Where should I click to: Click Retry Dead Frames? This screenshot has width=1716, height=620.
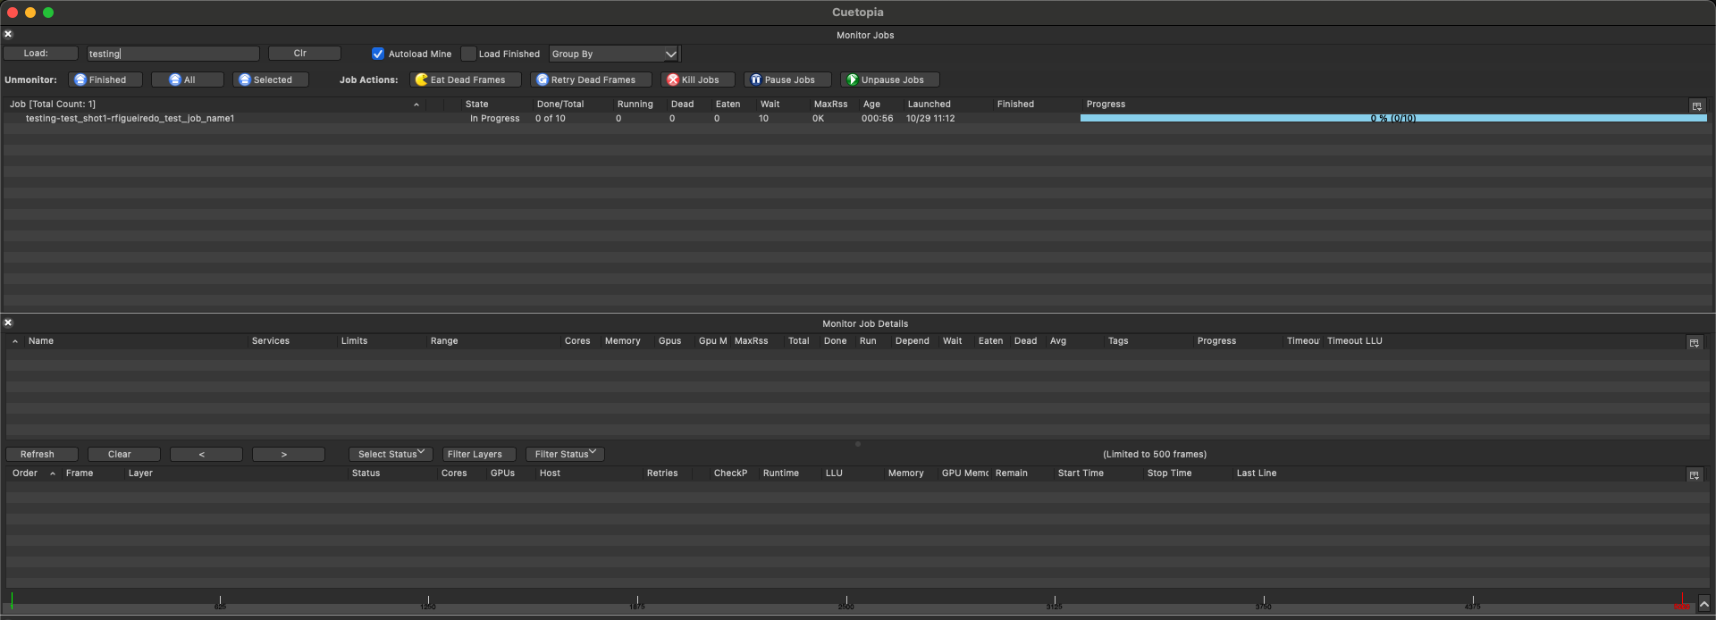tap(591, 80)
